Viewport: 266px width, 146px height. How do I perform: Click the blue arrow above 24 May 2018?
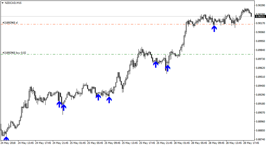6,138
